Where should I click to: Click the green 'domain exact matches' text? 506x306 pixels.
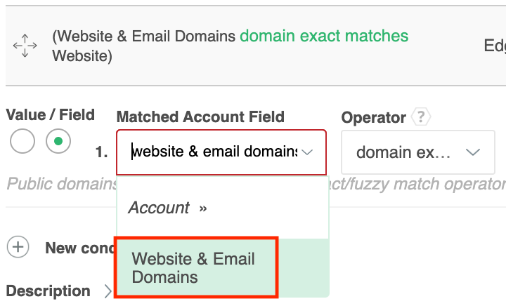point(324,36)
